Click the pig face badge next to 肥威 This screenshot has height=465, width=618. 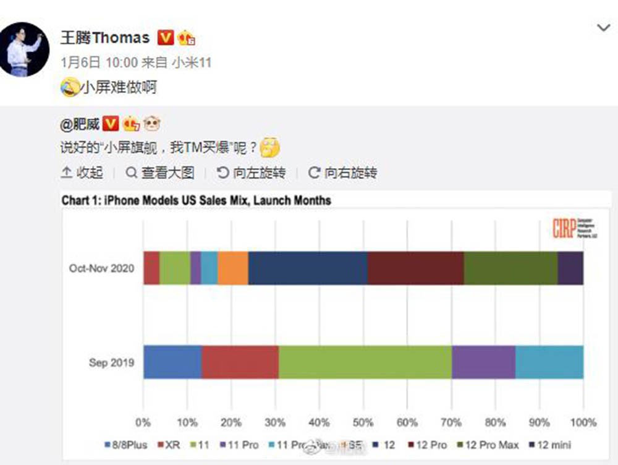[x=152, y=124]
